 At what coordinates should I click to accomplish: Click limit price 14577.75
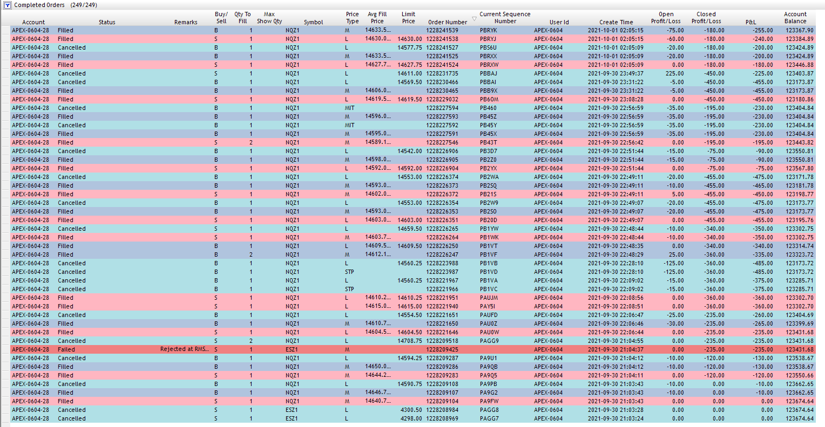(410, 47)
